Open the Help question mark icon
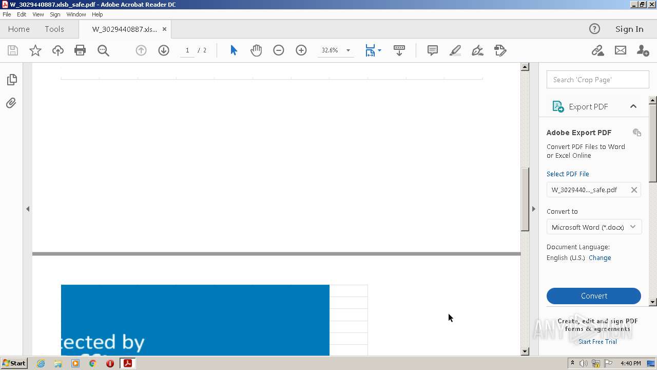Viewport: 657px width, 370px height. click(x=594, y=29)
